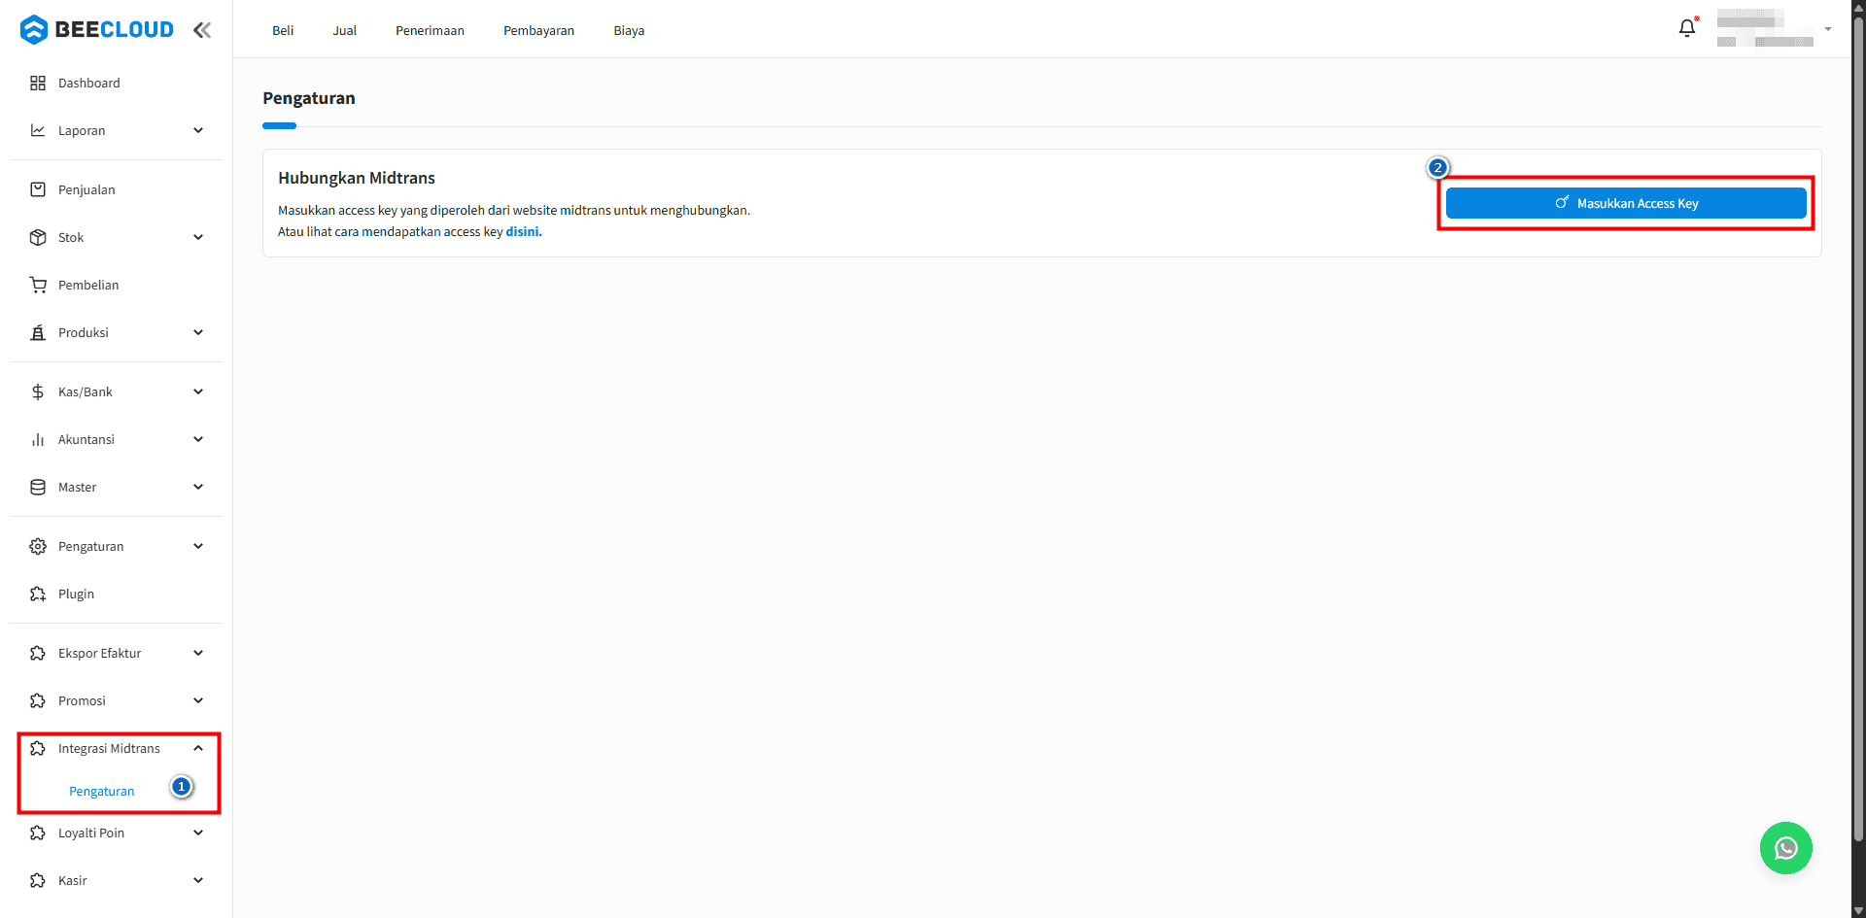This screenshot has width=1866, height=918.
Task: Select the Biaya top menu
Action: pyautogui.click(x=629, y=30)
